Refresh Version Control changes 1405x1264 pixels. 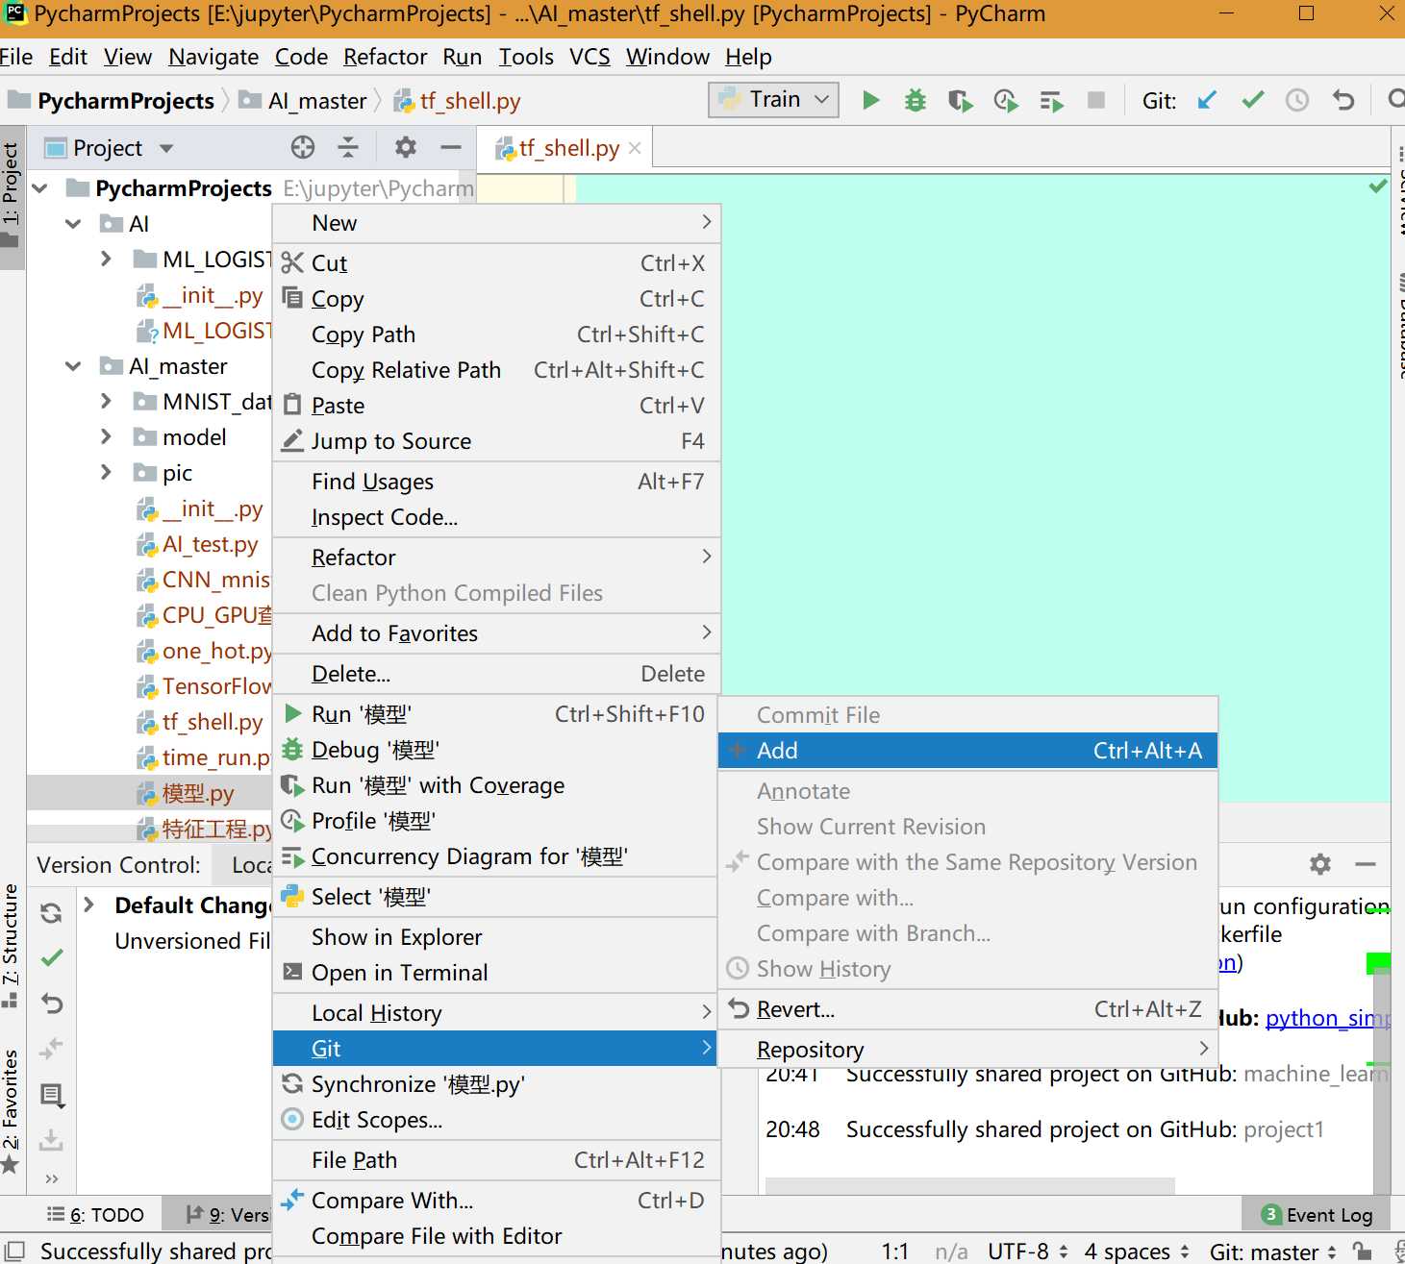point(52,912)
